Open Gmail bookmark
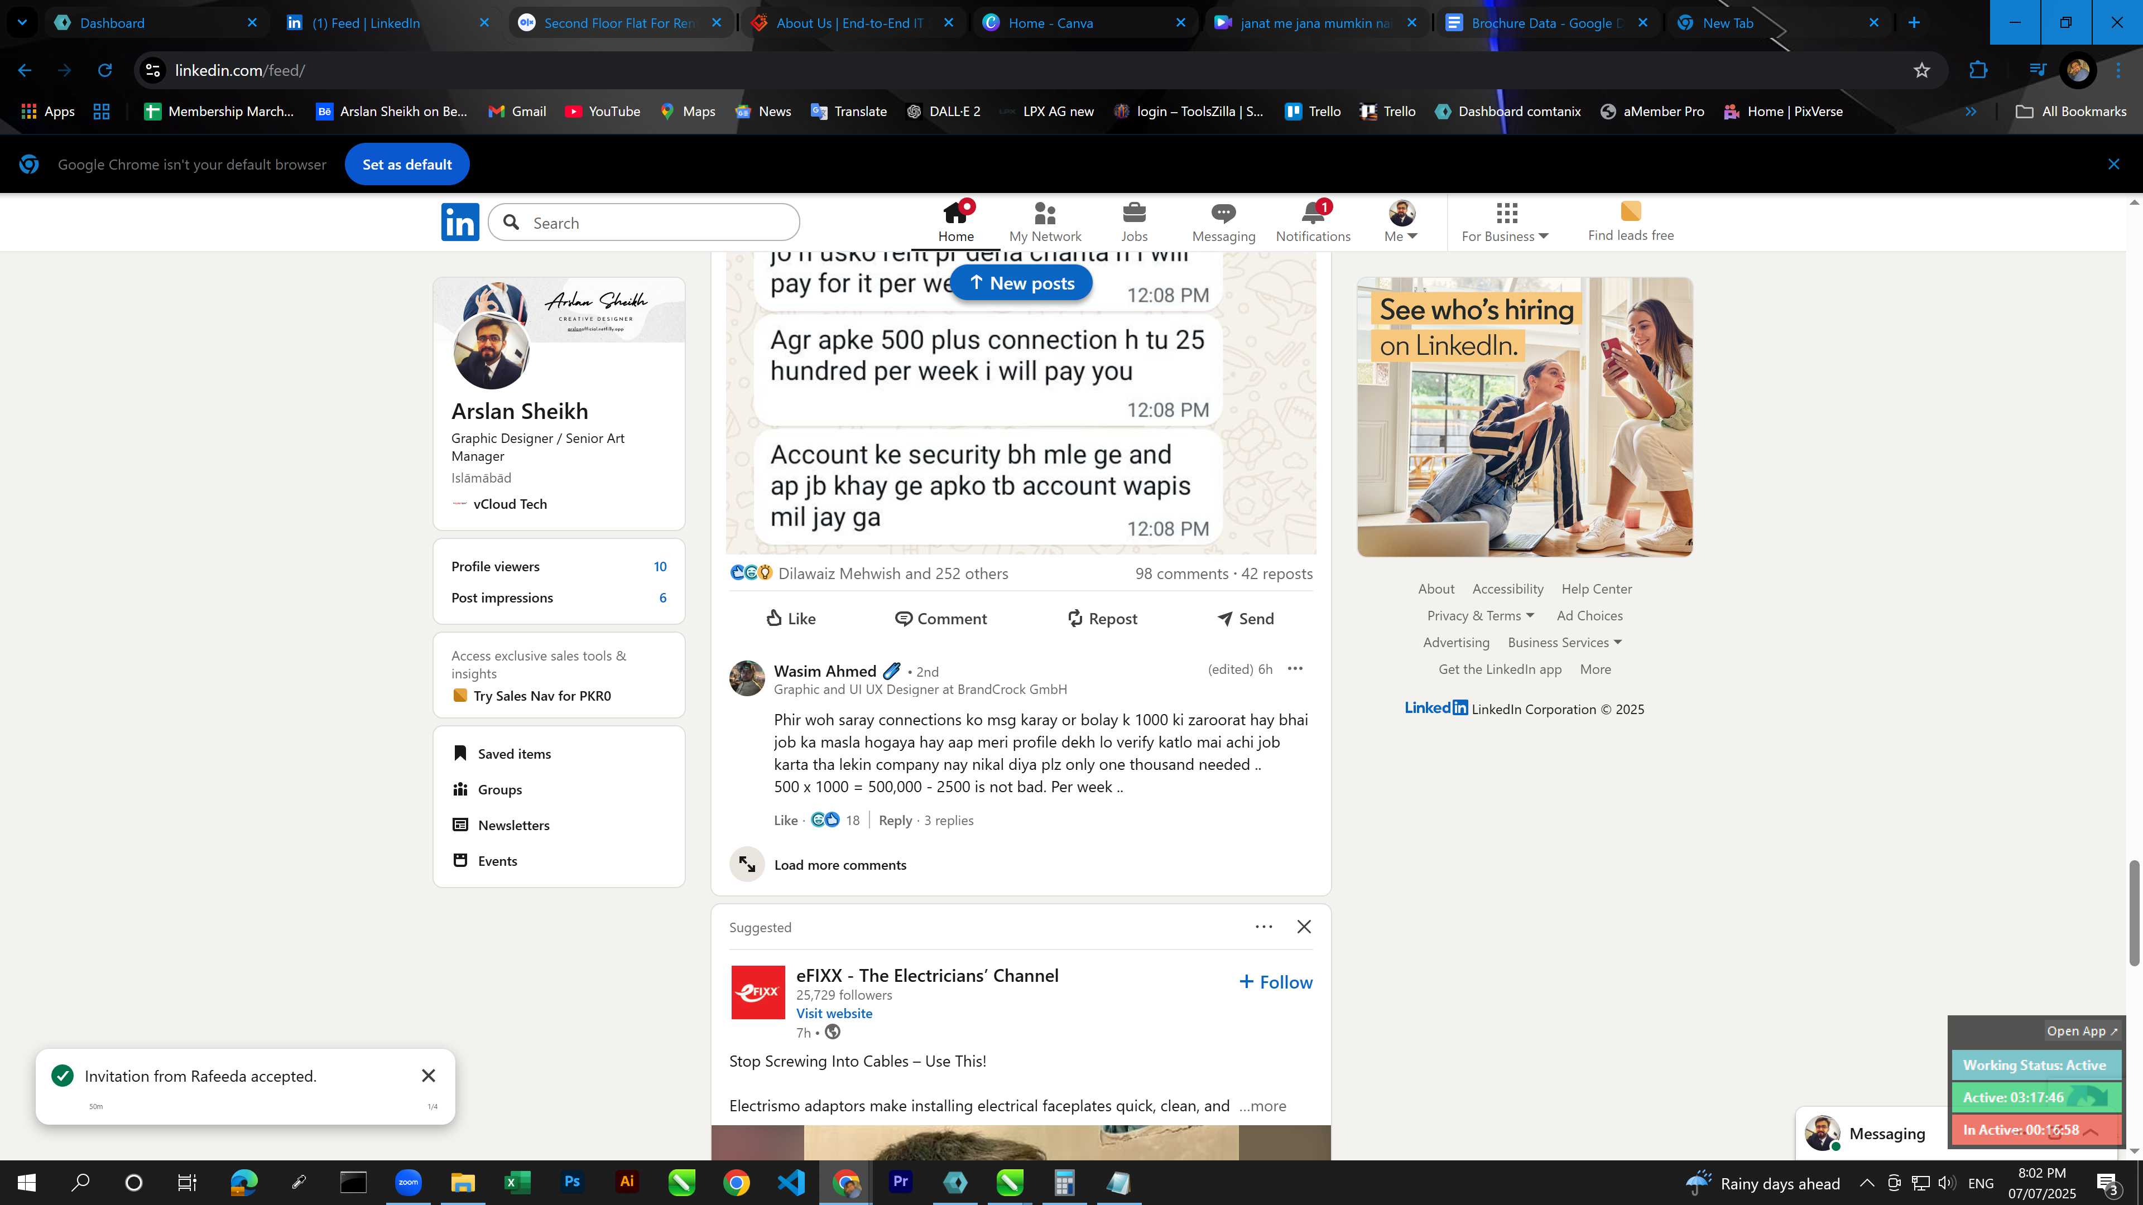Screen dimensions: 2143x1205 [517, 112]
